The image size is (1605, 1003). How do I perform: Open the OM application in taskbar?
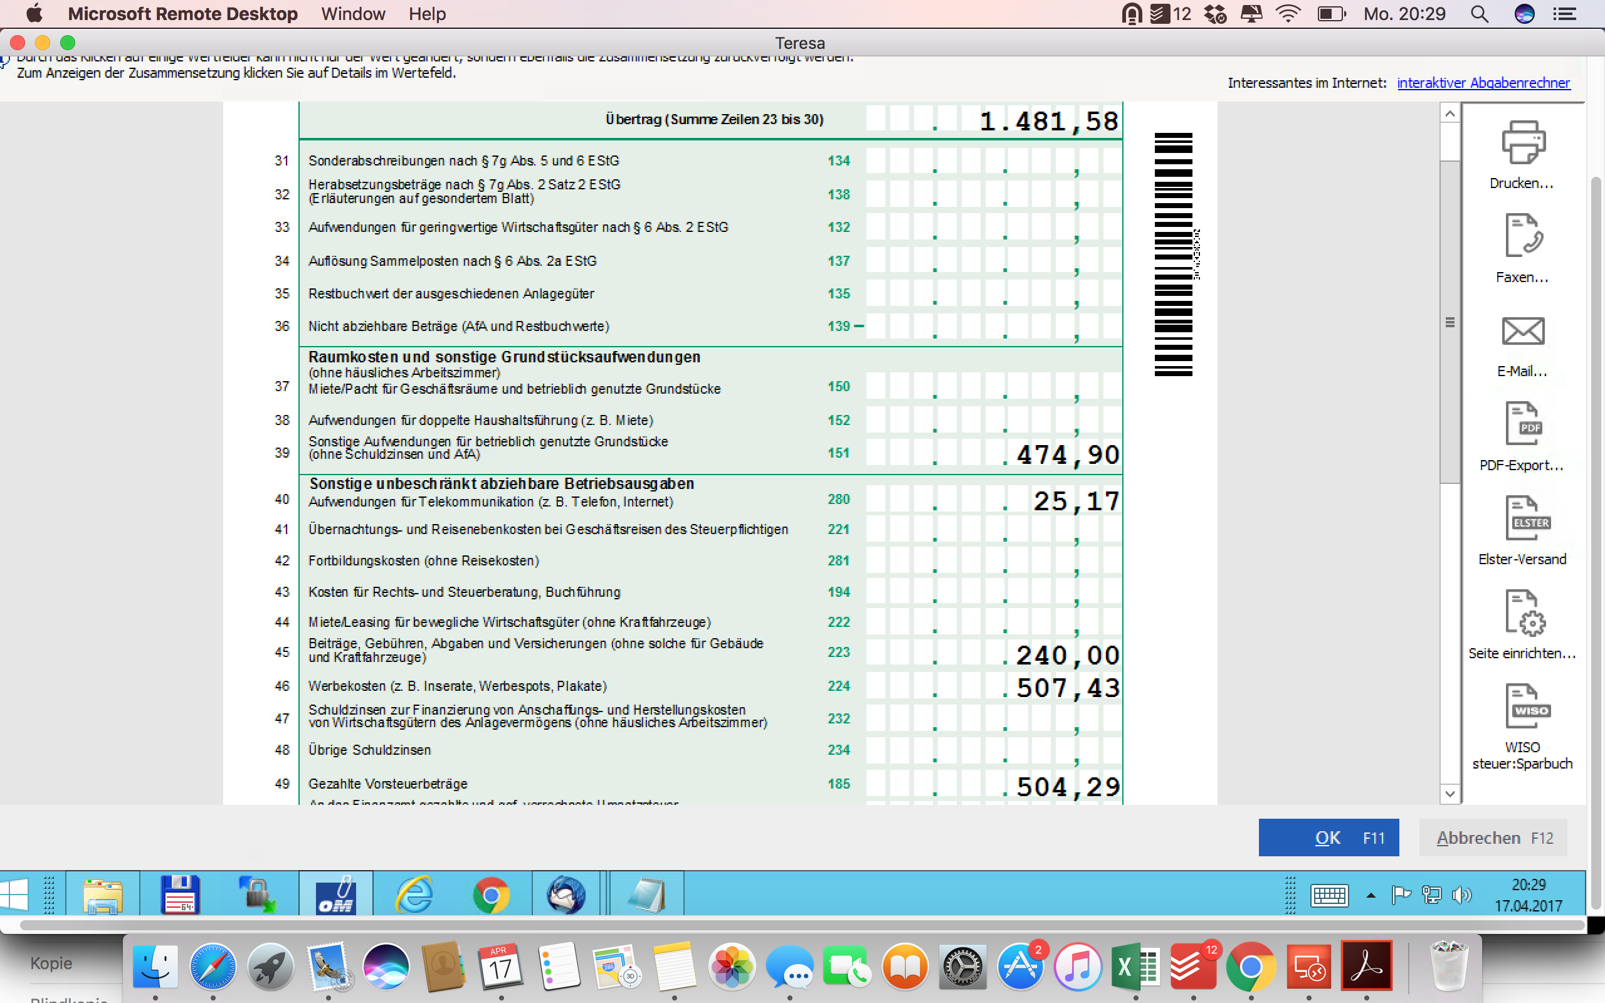(x=335, y=894)
